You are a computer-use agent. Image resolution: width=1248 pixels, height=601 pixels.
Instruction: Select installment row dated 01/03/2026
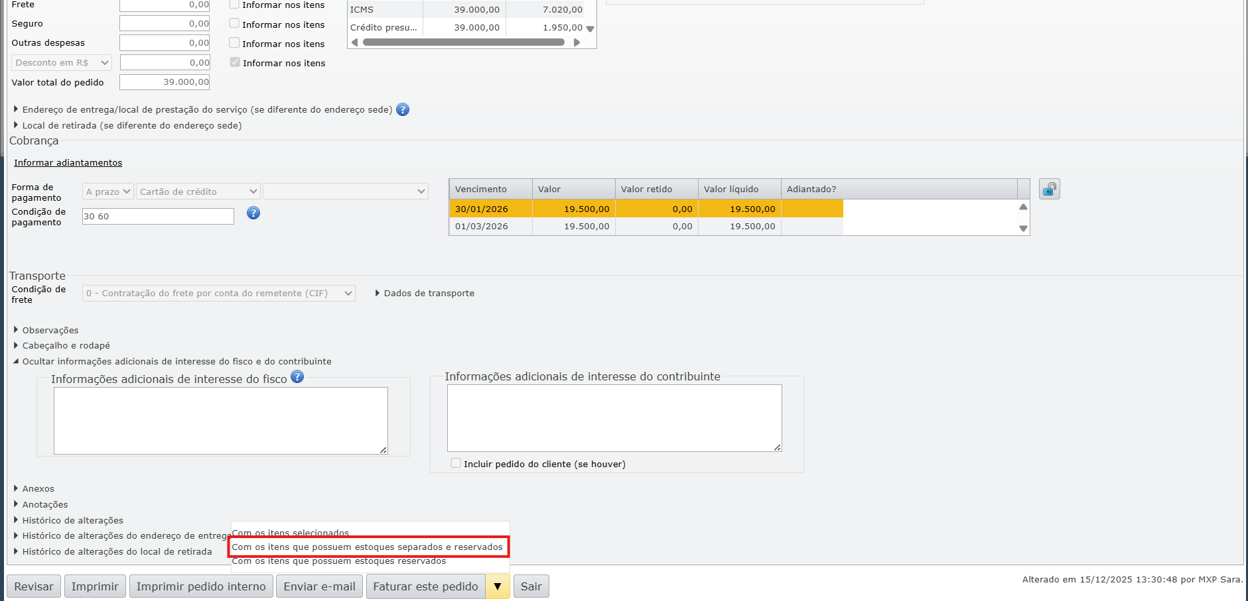646,227
